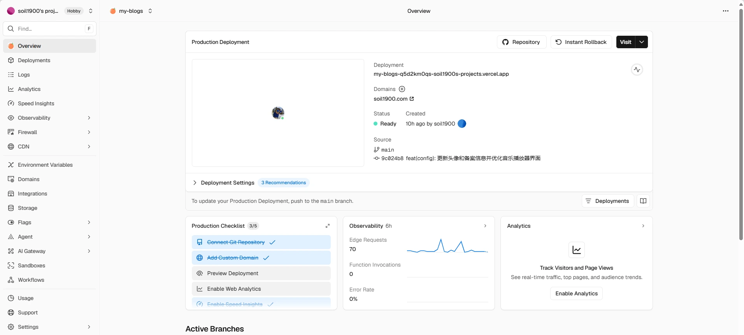Open Observability card arrow

(485, 226)
